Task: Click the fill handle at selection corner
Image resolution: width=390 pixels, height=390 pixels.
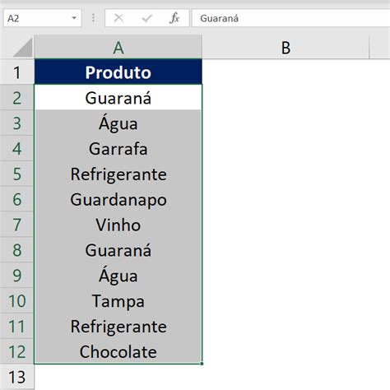Action: pyautogui.click(x=202, y=364)
